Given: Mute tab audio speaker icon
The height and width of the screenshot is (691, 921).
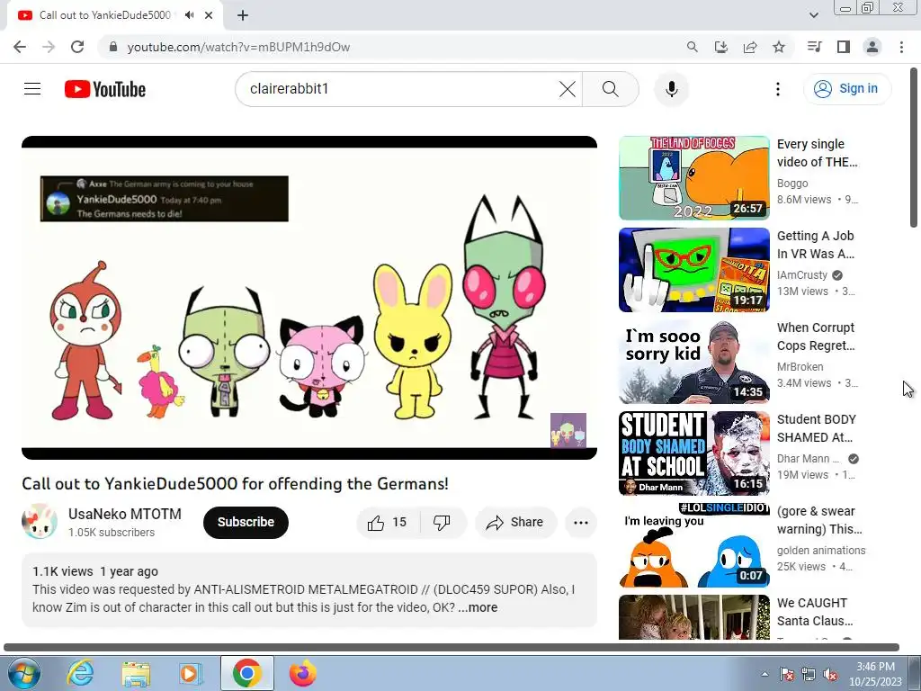Looking at the screenshot, I should [189, 15].
